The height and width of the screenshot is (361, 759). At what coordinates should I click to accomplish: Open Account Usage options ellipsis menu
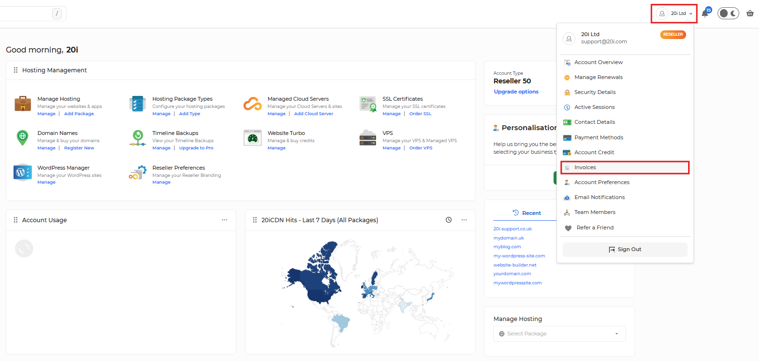pos(224,220)
